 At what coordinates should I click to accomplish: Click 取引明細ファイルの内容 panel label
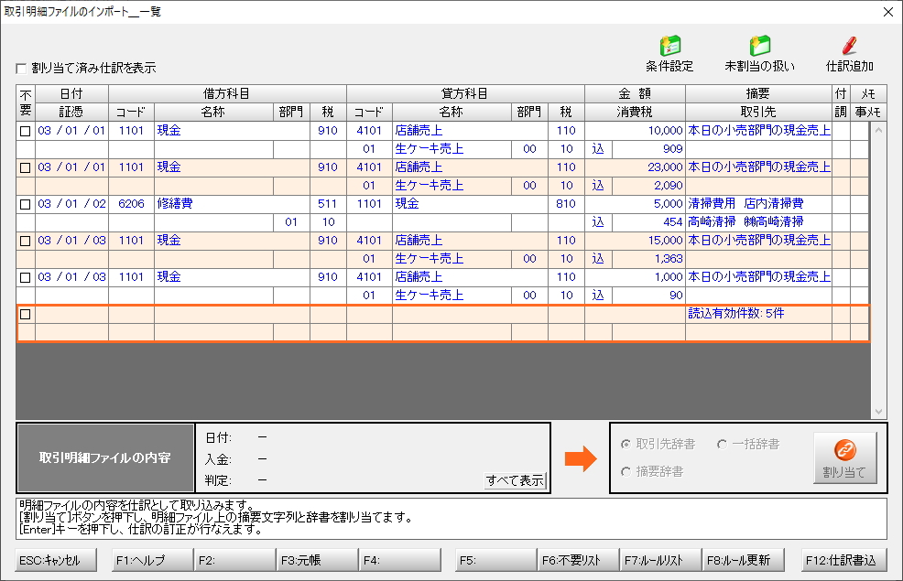[105, 457]
